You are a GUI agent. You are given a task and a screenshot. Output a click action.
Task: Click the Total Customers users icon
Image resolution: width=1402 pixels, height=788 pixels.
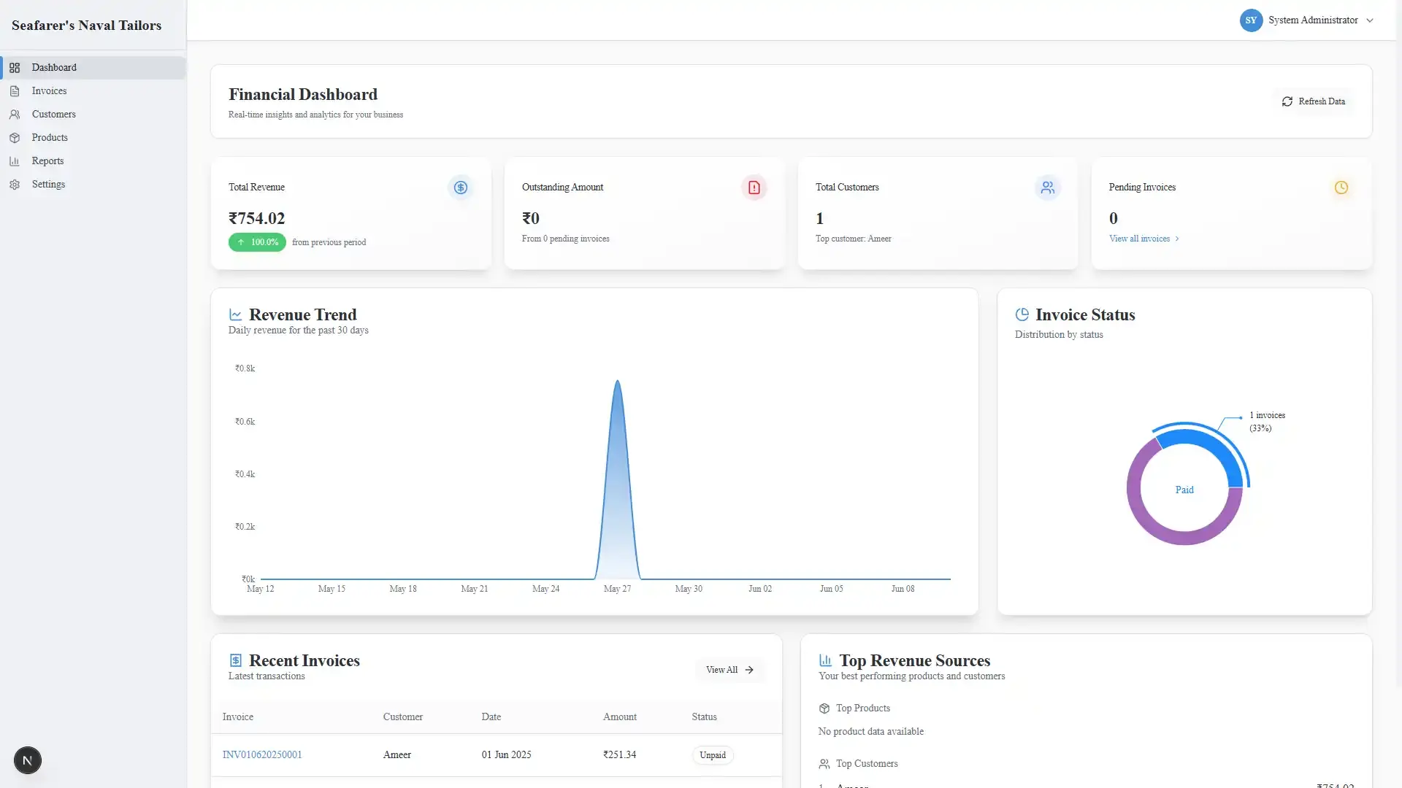click(1048, 188)
